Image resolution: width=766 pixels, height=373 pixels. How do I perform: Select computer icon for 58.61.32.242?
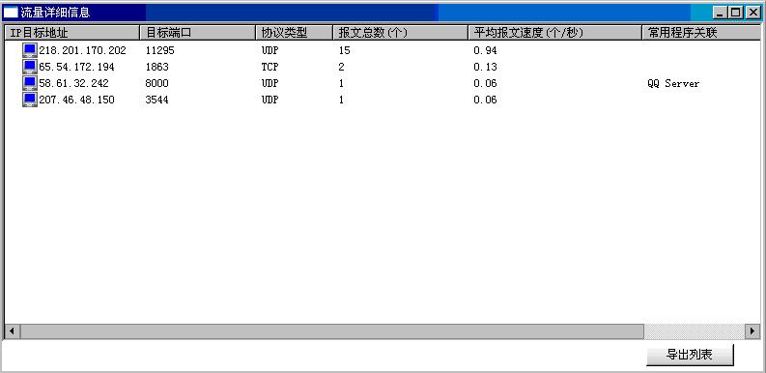point(30,84)
